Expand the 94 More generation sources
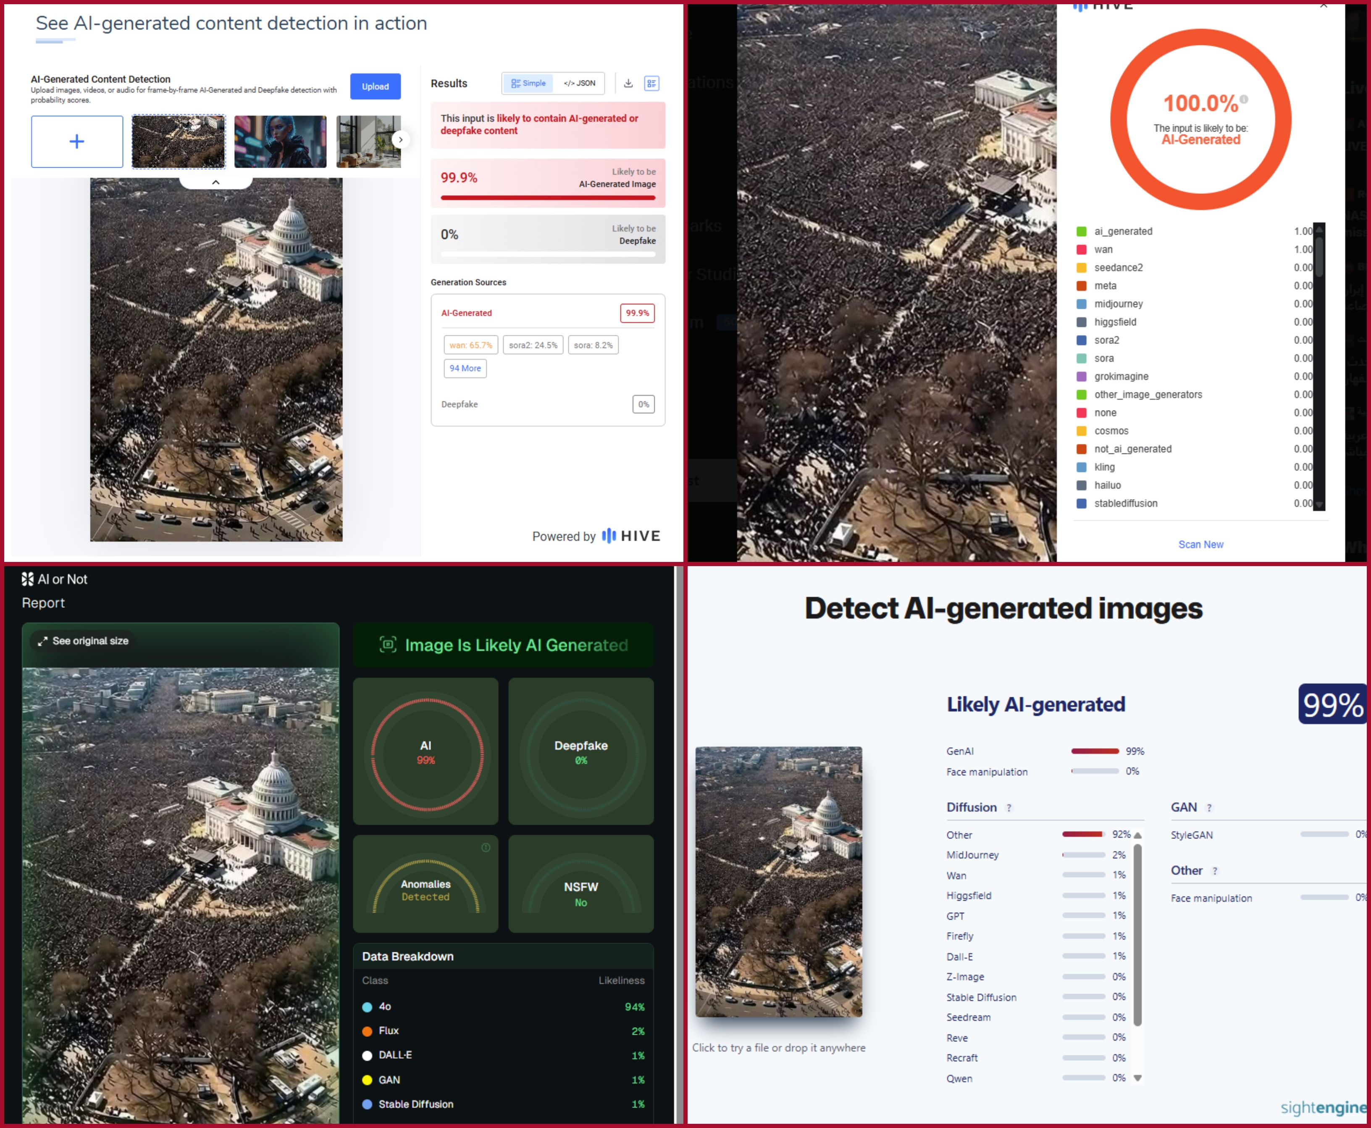The width and height of the screenshot is (1371, 1128). point(465,369)
